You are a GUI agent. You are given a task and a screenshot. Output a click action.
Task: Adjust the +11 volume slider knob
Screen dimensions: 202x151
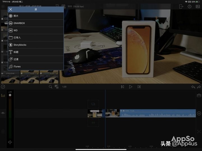tap(10, 95)
